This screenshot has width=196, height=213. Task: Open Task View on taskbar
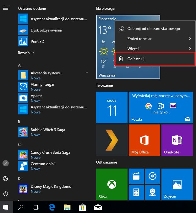[x=36, y=207]
